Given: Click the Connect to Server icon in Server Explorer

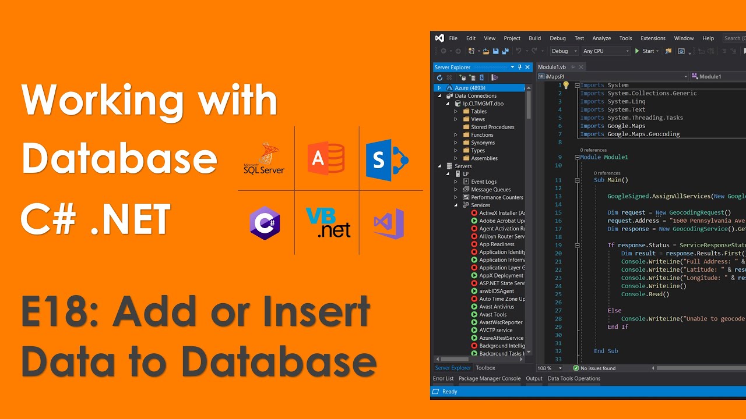Looking at the screenshot, I should coord(472,77).
